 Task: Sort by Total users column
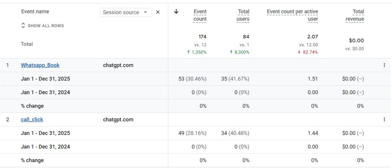(243, 15)
